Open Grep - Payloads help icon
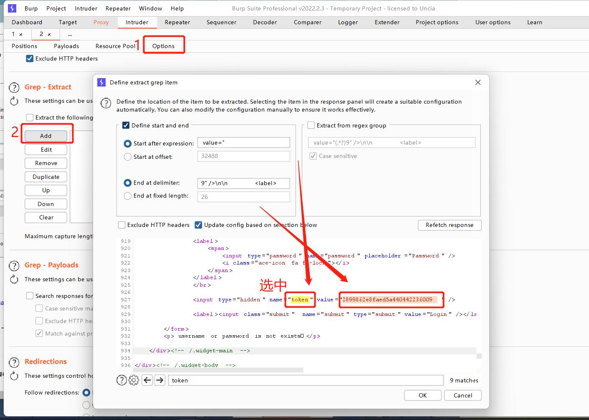 pos(14,266)
